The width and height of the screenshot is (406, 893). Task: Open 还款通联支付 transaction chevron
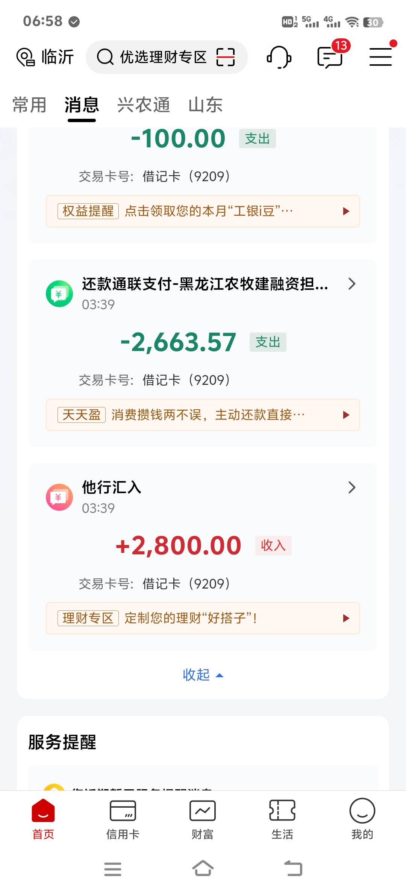coord(351,284)
